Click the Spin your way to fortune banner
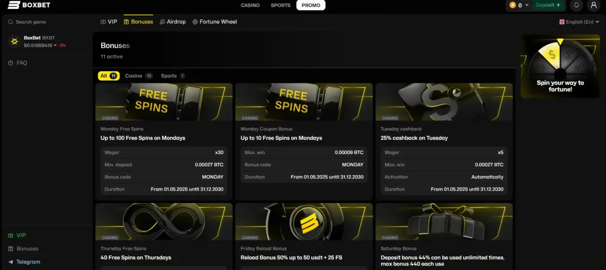Screen dimensions: 606x270 tap(560, 66)
